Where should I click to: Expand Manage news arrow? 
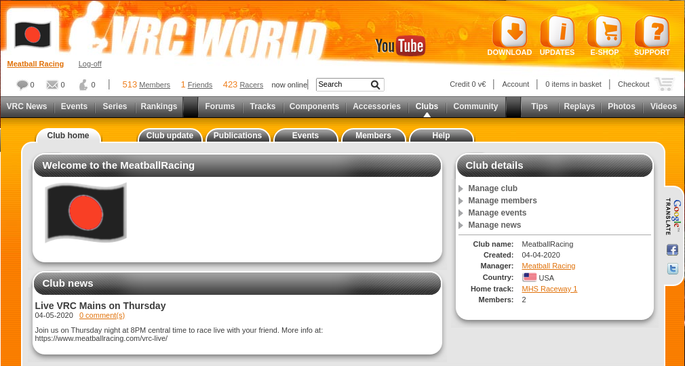pos(461,226)
